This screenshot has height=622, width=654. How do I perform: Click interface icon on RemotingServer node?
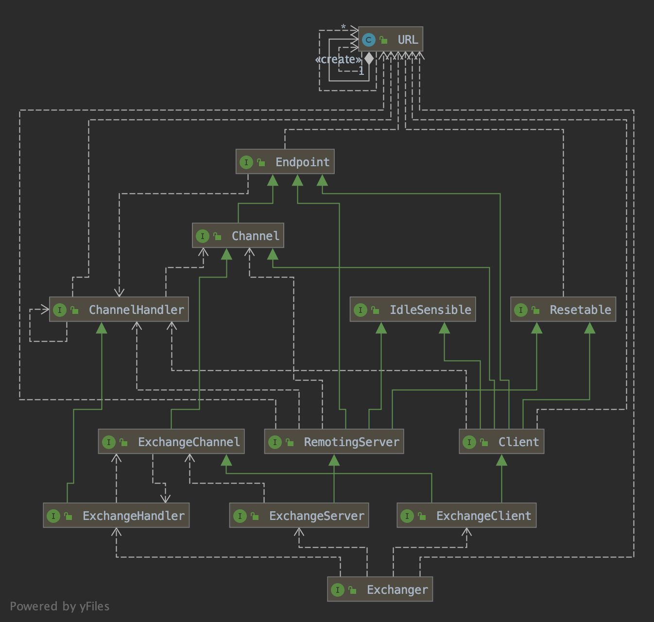tap(275, 442)
